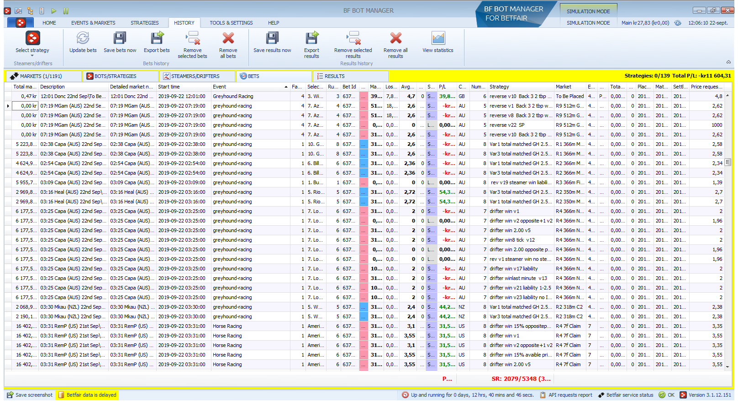Click the vertical scrollbar thumb
The image size is (738, 404).
(x=728, y=162)
